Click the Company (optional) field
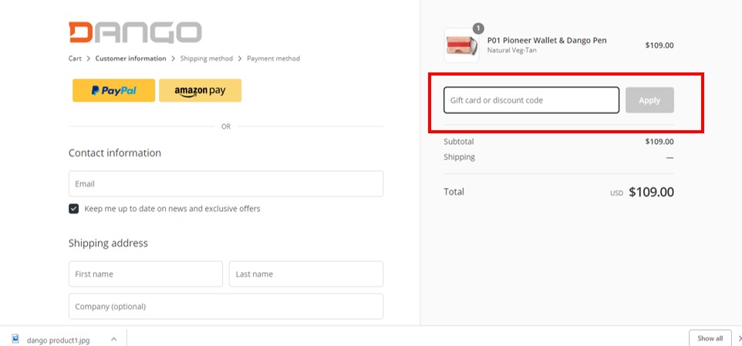Viewport: 742px width, 346px height. pyautogui.click(x=226, y=306)
